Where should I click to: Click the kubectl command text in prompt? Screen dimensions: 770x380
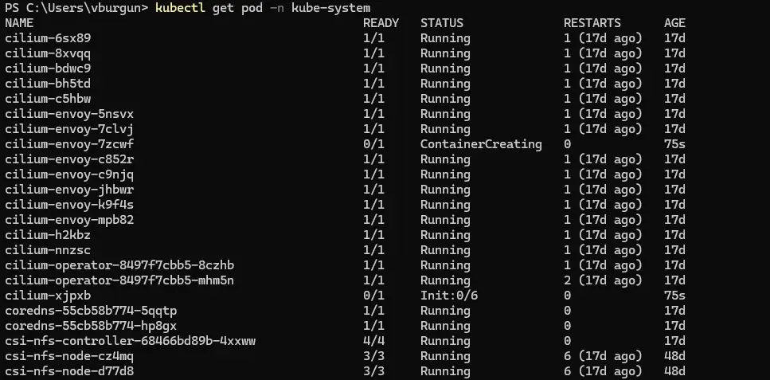(181, 8)
